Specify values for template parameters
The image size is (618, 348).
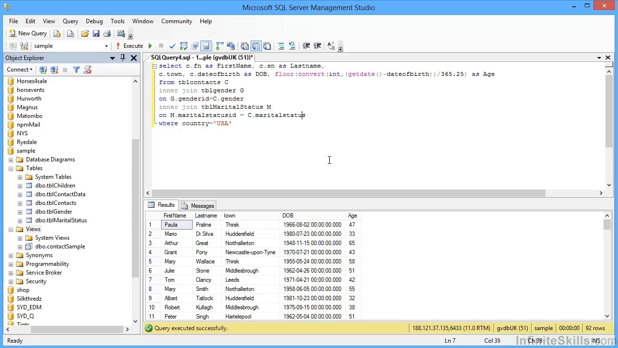coord(331,46)
